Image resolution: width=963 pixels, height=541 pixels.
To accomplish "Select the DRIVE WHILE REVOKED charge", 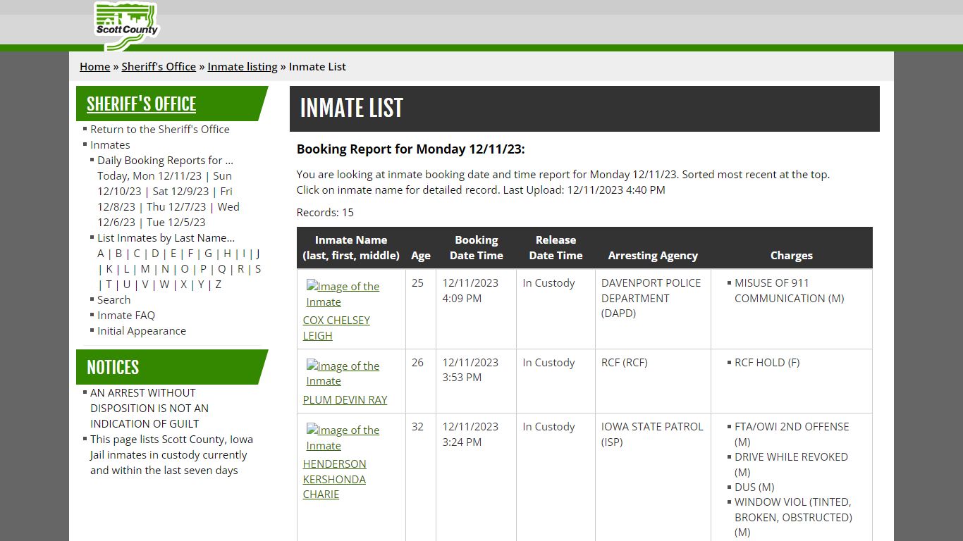I will tap(791, 464).
